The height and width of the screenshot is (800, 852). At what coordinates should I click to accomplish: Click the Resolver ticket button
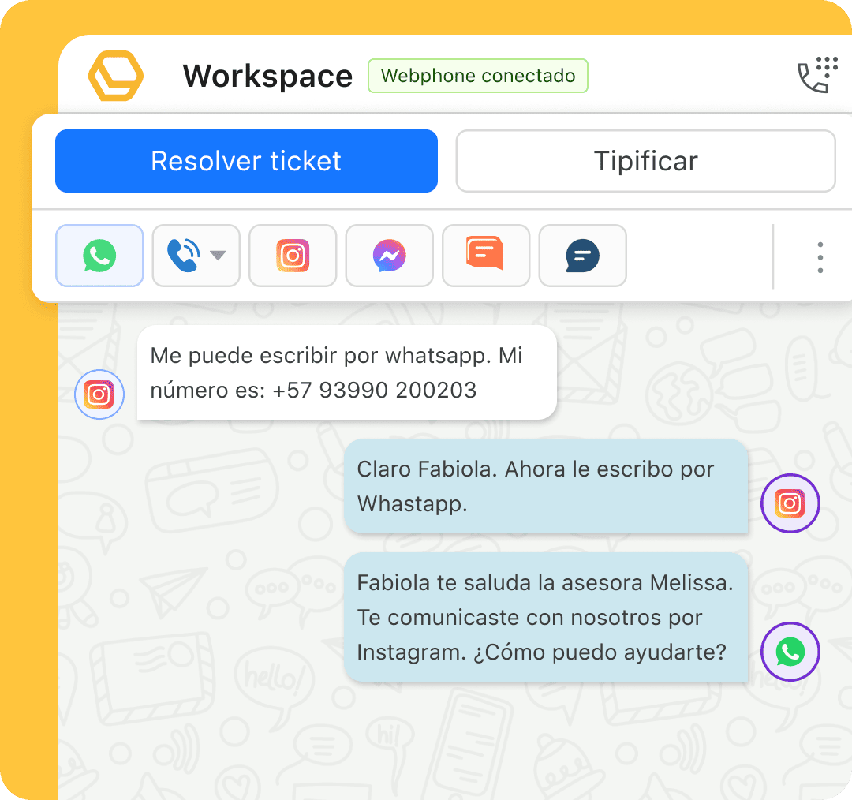coord(246,161)
